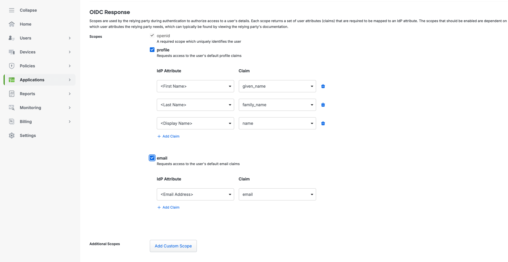Viewport: 508px width, 262px height.
Task: Click the Policies shield icon
Action: (12, 66)
